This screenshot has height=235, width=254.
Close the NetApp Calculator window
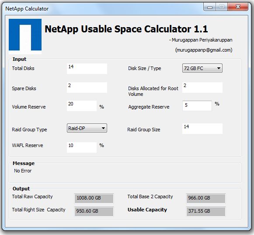coord(238,7)
